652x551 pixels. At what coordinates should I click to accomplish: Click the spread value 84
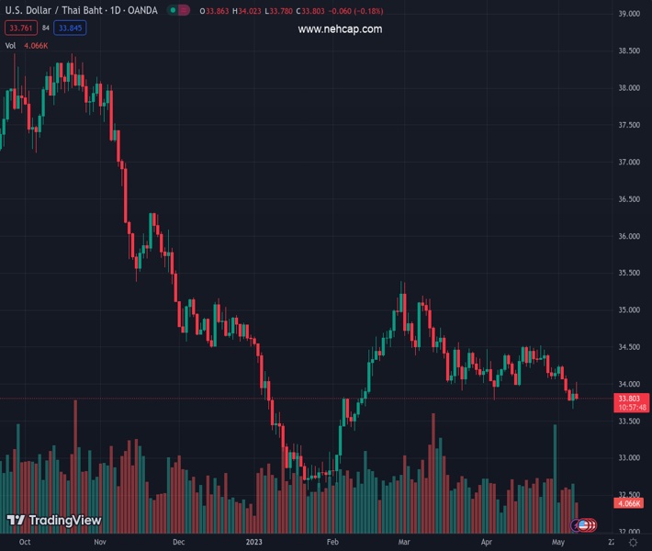coord(45,28)
